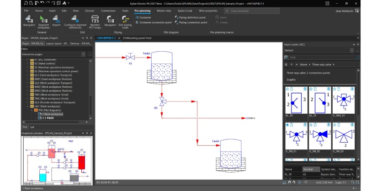Switch to the Insert ribbon tab
The height and width of the screenshot is (191, 382).
[53, 11]
